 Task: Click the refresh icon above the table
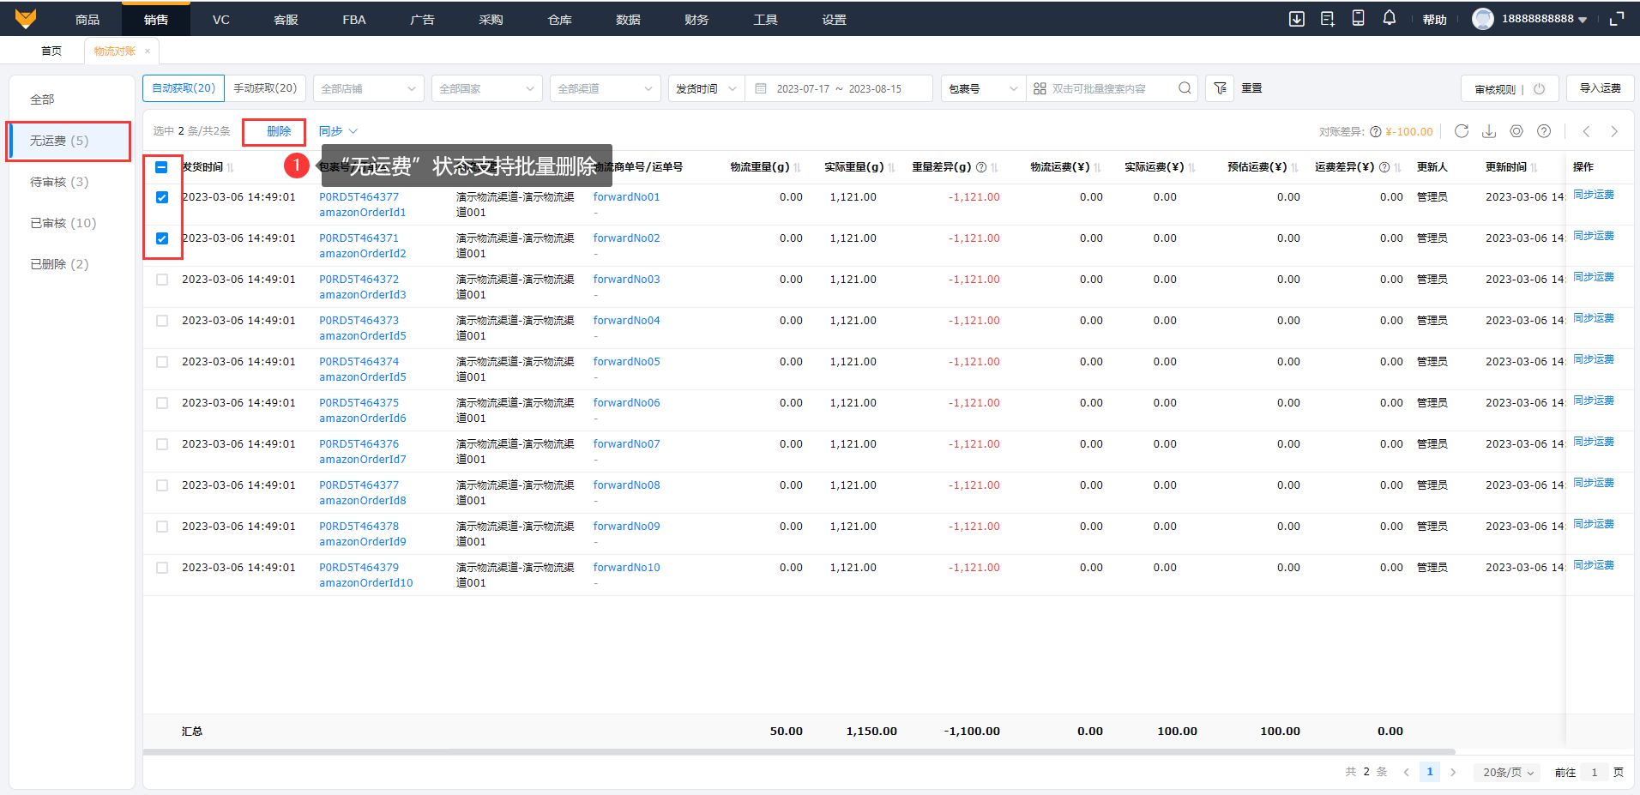[x=1462, y=131]
